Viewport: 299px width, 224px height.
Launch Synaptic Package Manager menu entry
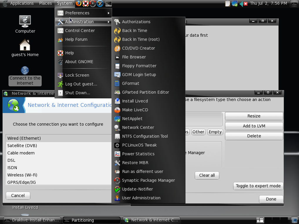point(148,180)
